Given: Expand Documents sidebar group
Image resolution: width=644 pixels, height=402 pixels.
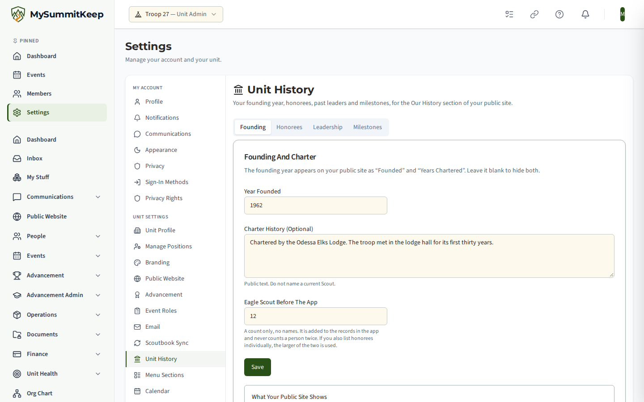Looking at the screenshot, I should point(57,335).
